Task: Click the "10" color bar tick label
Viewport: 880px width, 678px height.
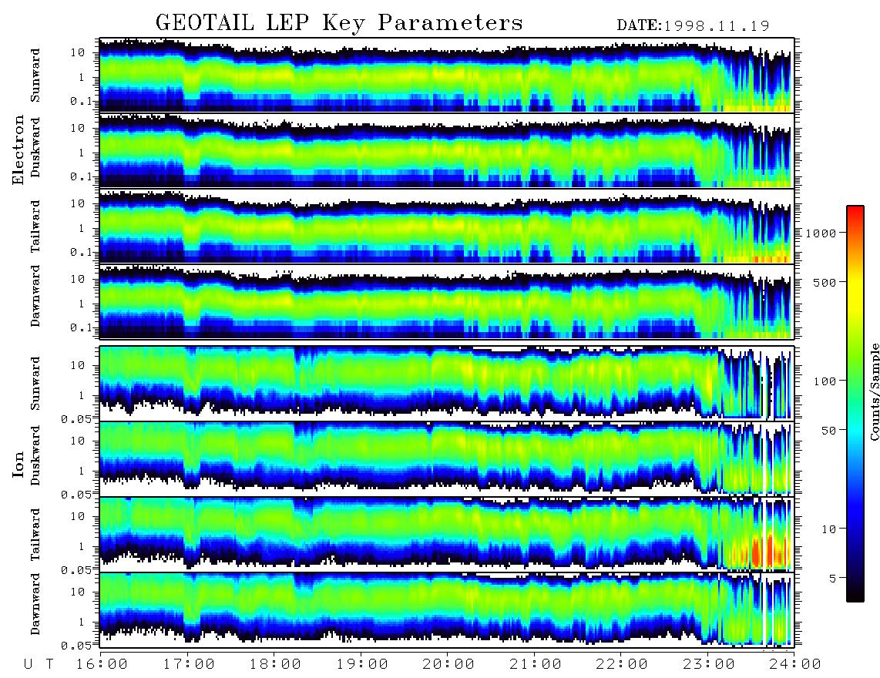Action: tap(828, 529)
